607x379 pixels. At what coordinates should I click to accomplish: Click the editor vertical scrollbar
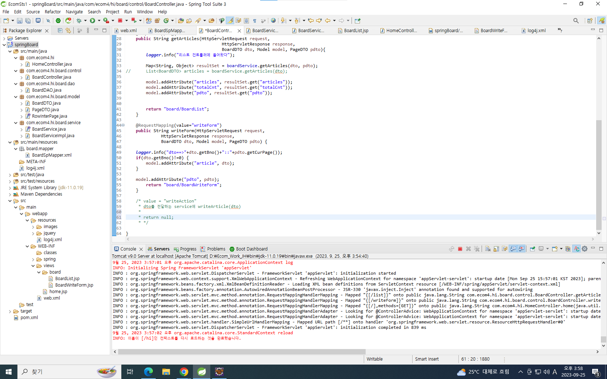[599, 175]
